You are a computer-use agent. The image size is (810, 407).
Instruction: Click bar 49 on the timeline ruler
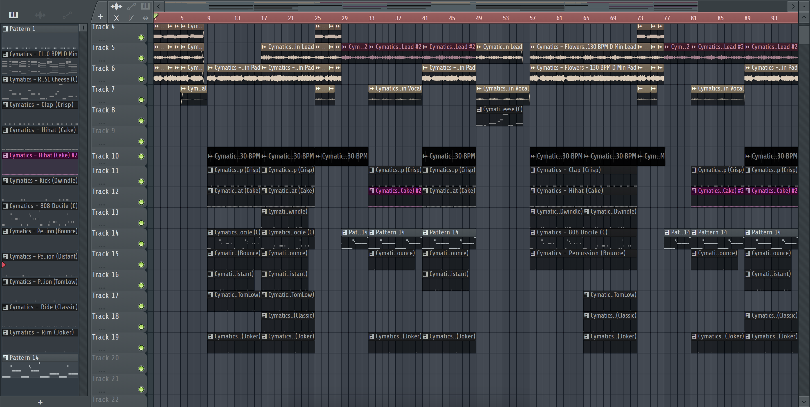pyautogui.click(x=479, y=18)
